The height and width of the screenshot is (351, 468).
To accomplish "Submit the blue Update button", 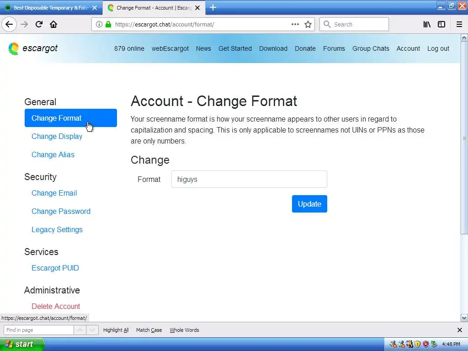I will pos(309,204).
